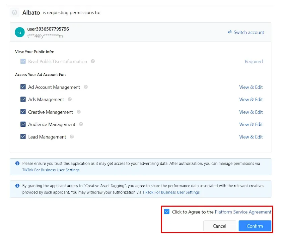
Task: Uncheck Ads Management checkbox
Action: (23, 99)
